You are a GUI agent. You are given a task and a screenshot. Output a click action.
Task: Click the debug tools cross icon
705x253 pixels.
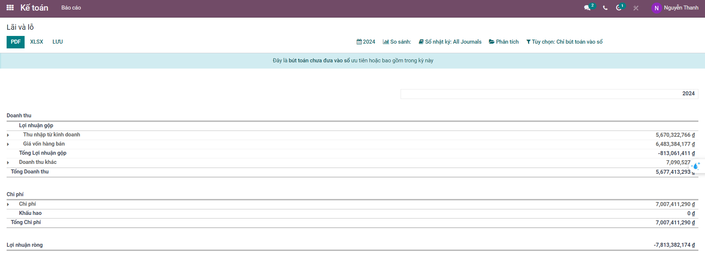point(636,8)
